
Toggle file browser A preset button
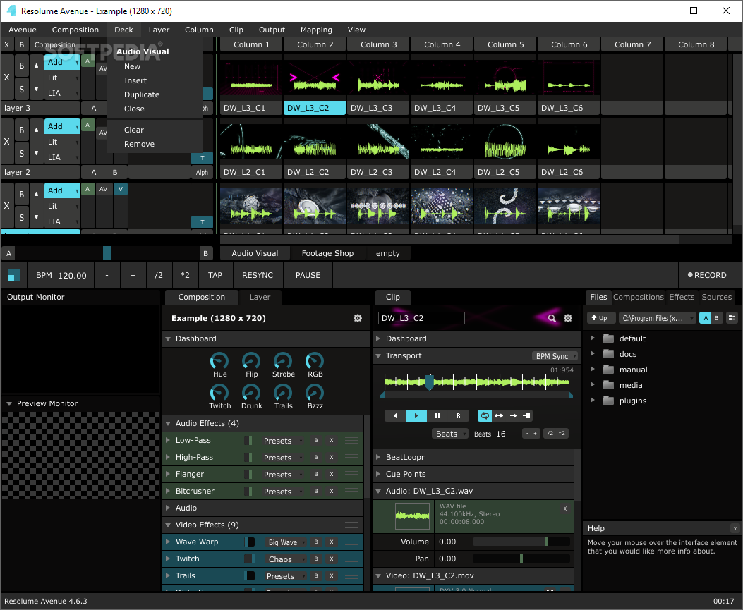tap(706, 318)
